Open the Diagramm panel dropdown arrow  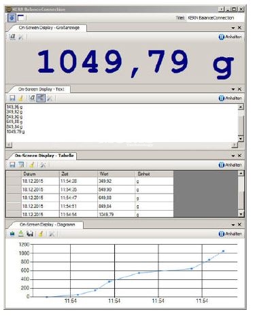pyautogui.click(x=233, y=224)
